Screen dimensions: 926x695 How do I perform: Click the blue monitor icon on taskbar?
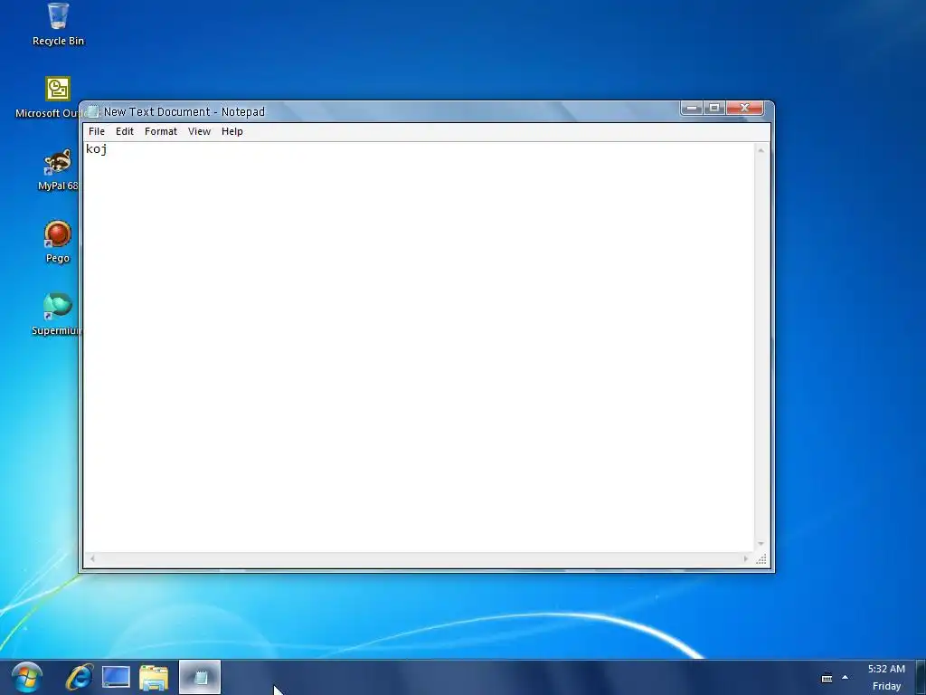[x=116, y=677]
